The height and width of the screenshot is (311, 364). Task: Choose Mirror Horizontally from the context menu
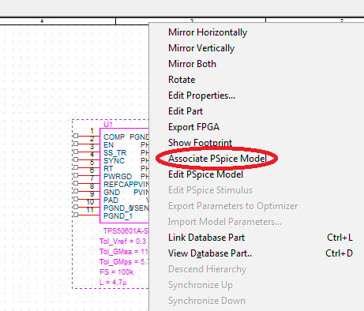point(208,32)
